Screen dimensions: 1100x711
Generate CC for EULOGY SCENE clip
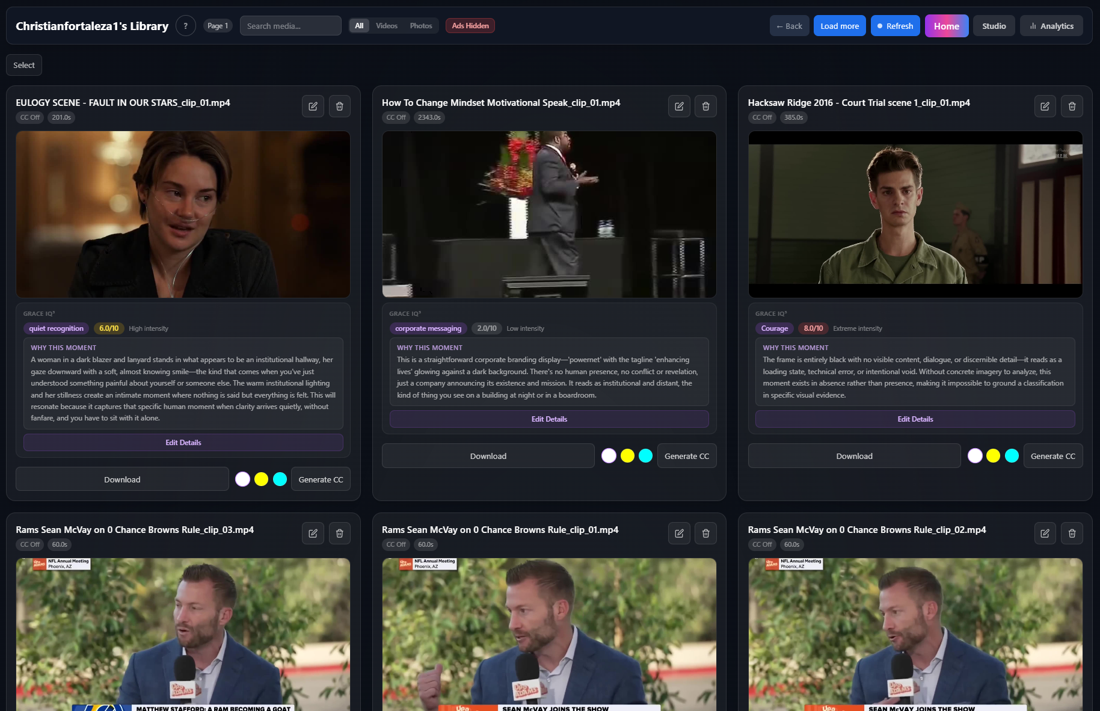[x=321, y=479]
